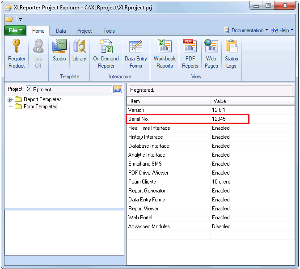Open the Help dropdown arrow
Viewport: 300px width, 269px height.
pos(292,30)
